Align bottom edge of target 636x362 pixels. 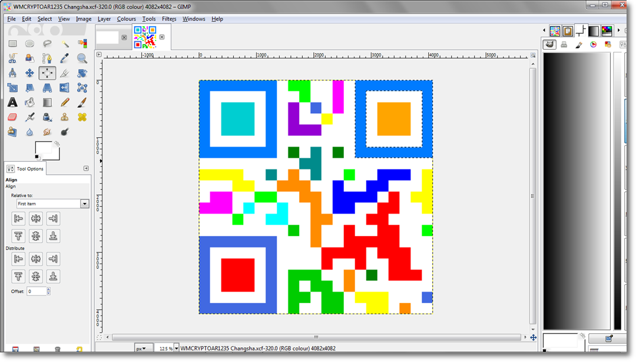[x=53, y=236]
